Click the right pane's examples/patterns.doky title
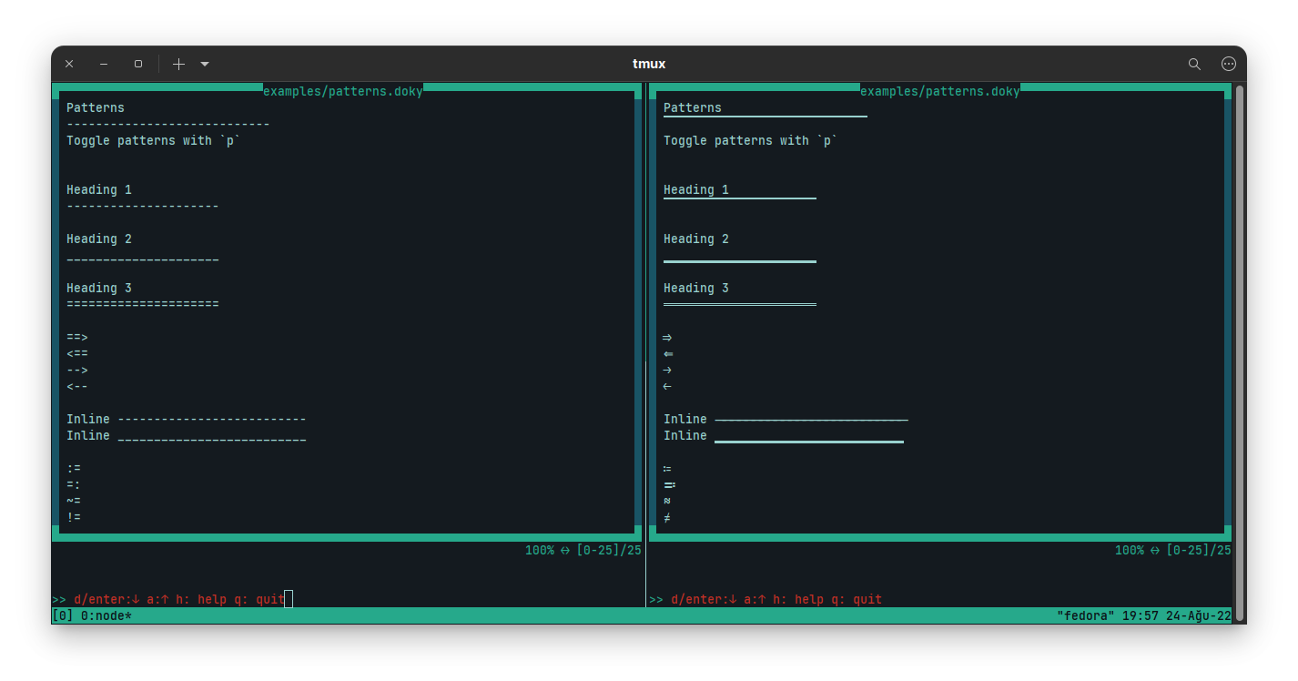Image resolution: width=1298 pixels, height=681 pixels. click(939, 91)
